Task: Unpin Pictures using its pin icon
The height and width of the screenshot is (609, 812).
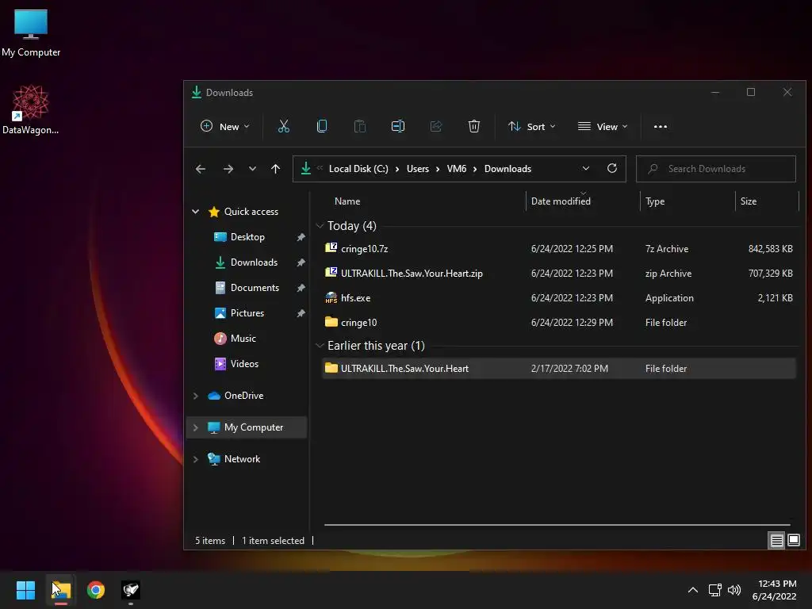Action: tap(301, 312)
